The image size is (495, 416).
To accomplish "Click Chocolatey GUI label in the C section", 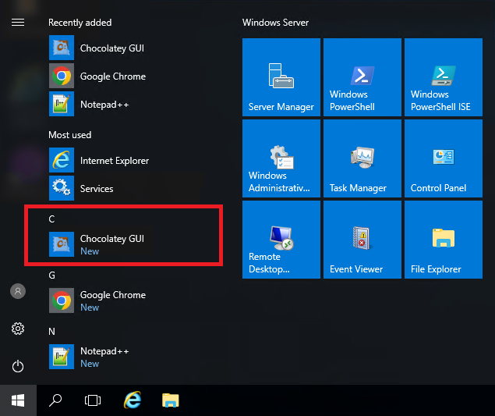I will pos(112,239).
